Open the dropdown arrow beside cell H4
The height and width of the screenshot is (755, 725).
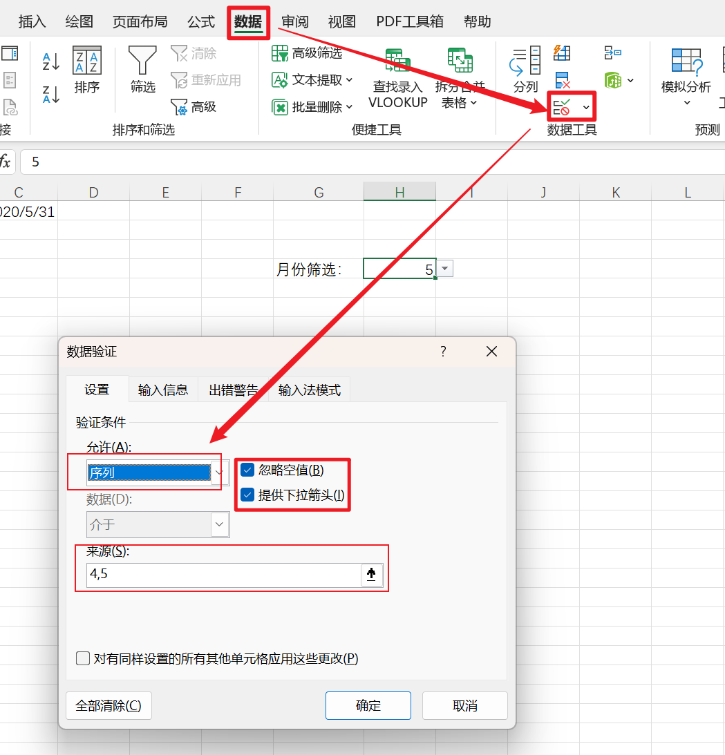[445, 269]
